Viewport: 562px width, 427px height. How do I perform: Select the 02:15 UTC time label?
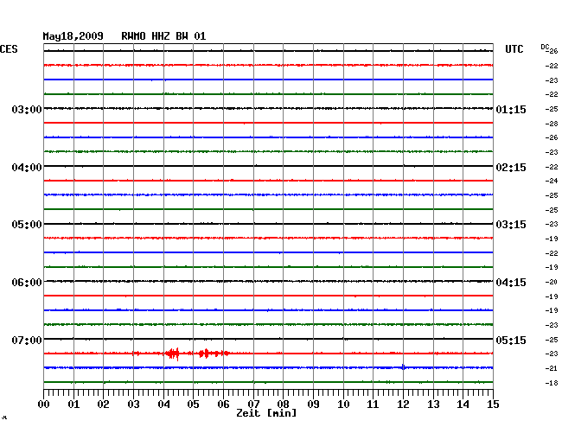tap(511, 168)
